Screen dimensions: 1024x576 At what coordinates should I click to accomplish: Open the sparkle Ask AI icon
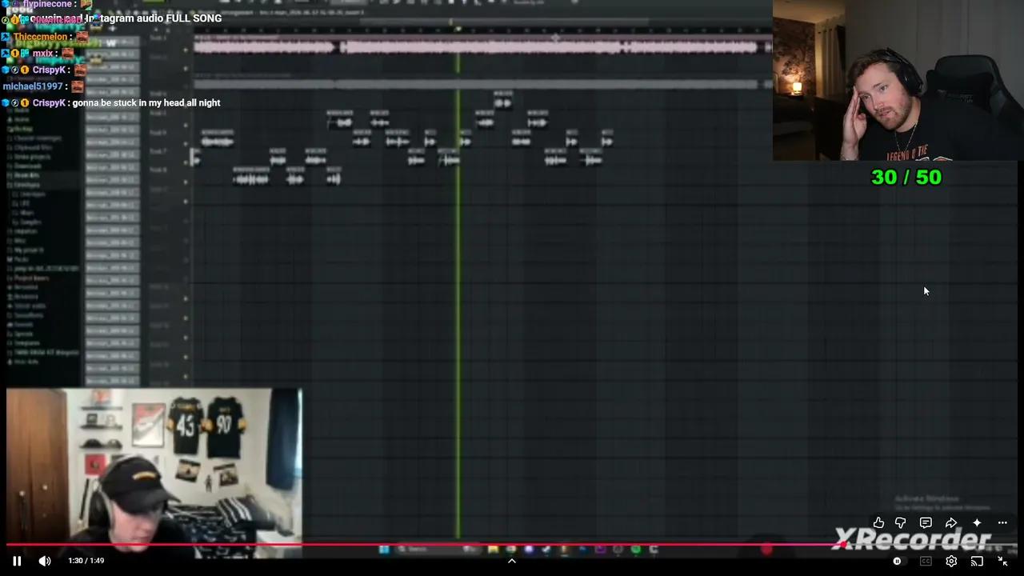coord(977,522)
